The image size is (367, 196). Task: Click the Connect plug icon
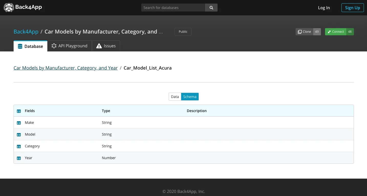329,32
